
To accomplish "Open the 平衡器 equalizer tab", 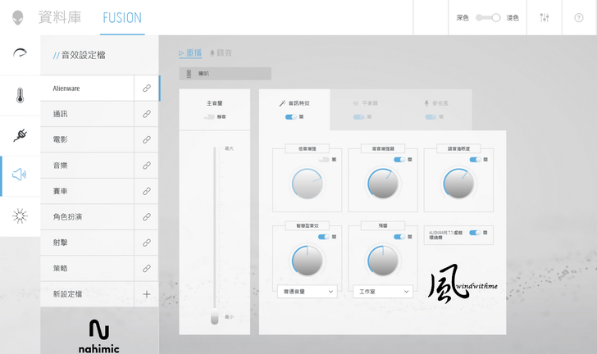I will click(365, 103).
